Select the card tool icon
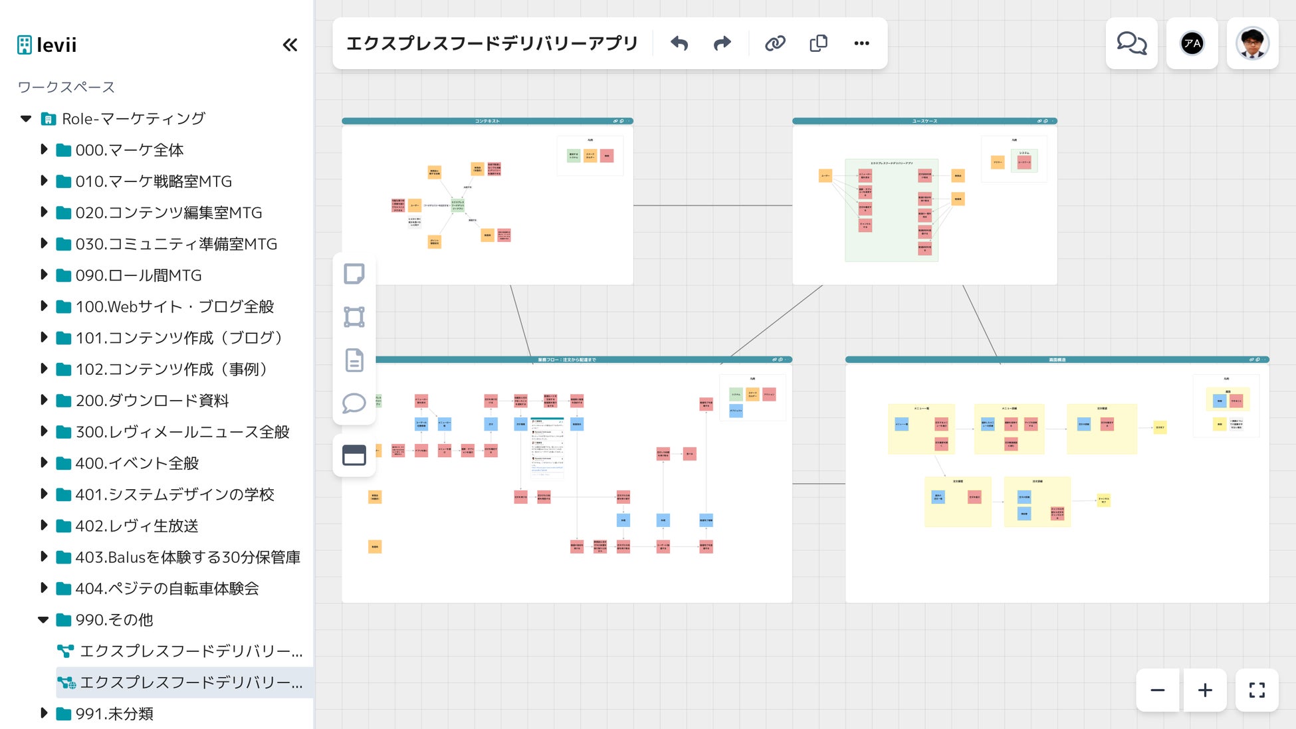This screenshot has width=1296, height=729. (x=354, y=455)
